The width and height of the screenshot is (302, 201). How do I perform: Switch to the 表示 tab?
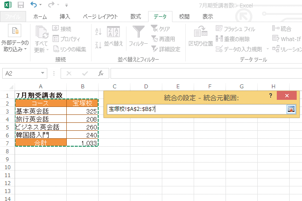tap(208, 17)
